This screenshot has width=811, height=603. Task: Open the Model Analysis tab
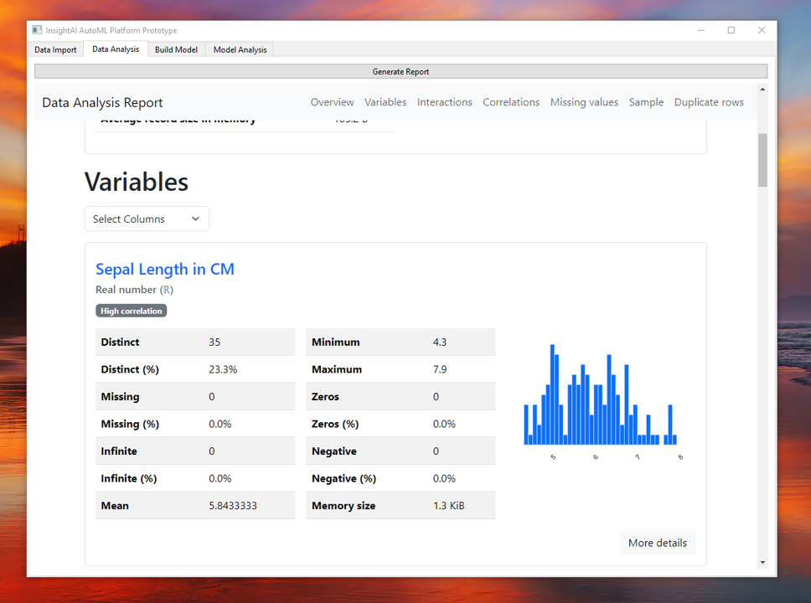point(239,49)
